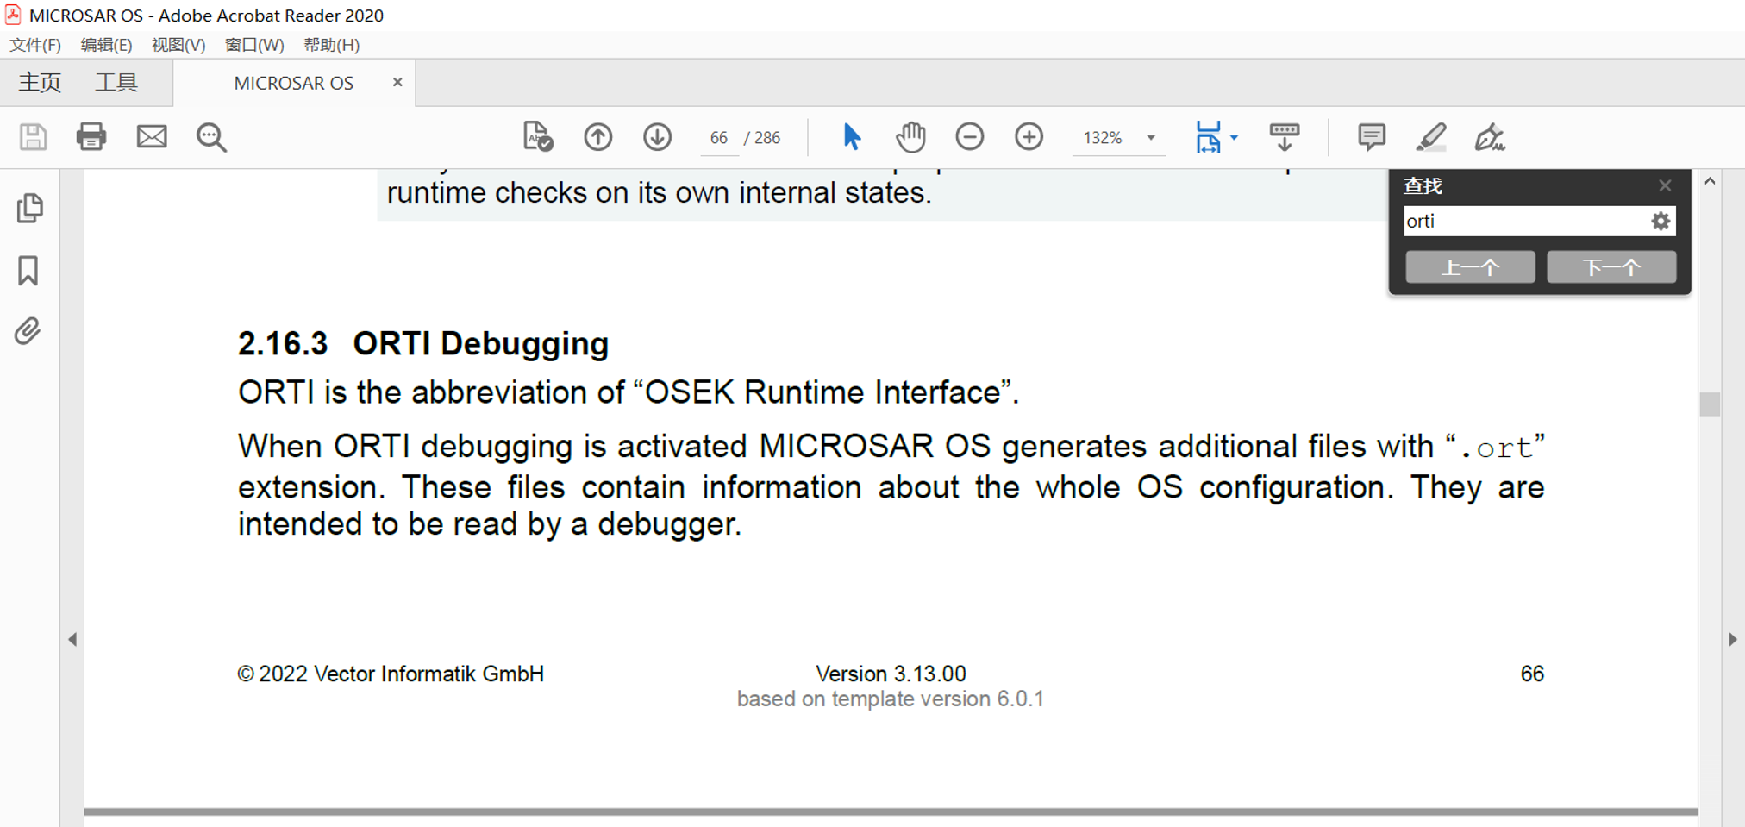The width and height of the screenshot is (1745, 827).
Task: Close the MICROSAR OS tab
Action: point(397,82)
